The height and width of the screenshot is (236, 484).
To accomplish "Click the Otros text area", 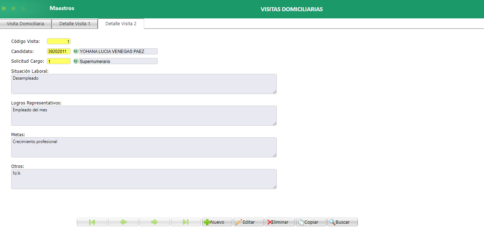I will (144, 179).
